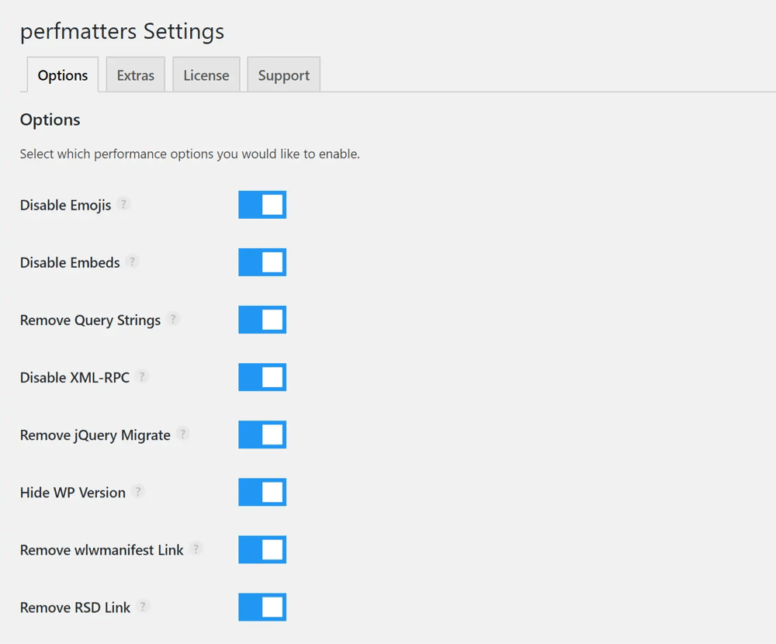Switch to the Extras tab
Screen dimensions: 776x644
tap(136, 74)
